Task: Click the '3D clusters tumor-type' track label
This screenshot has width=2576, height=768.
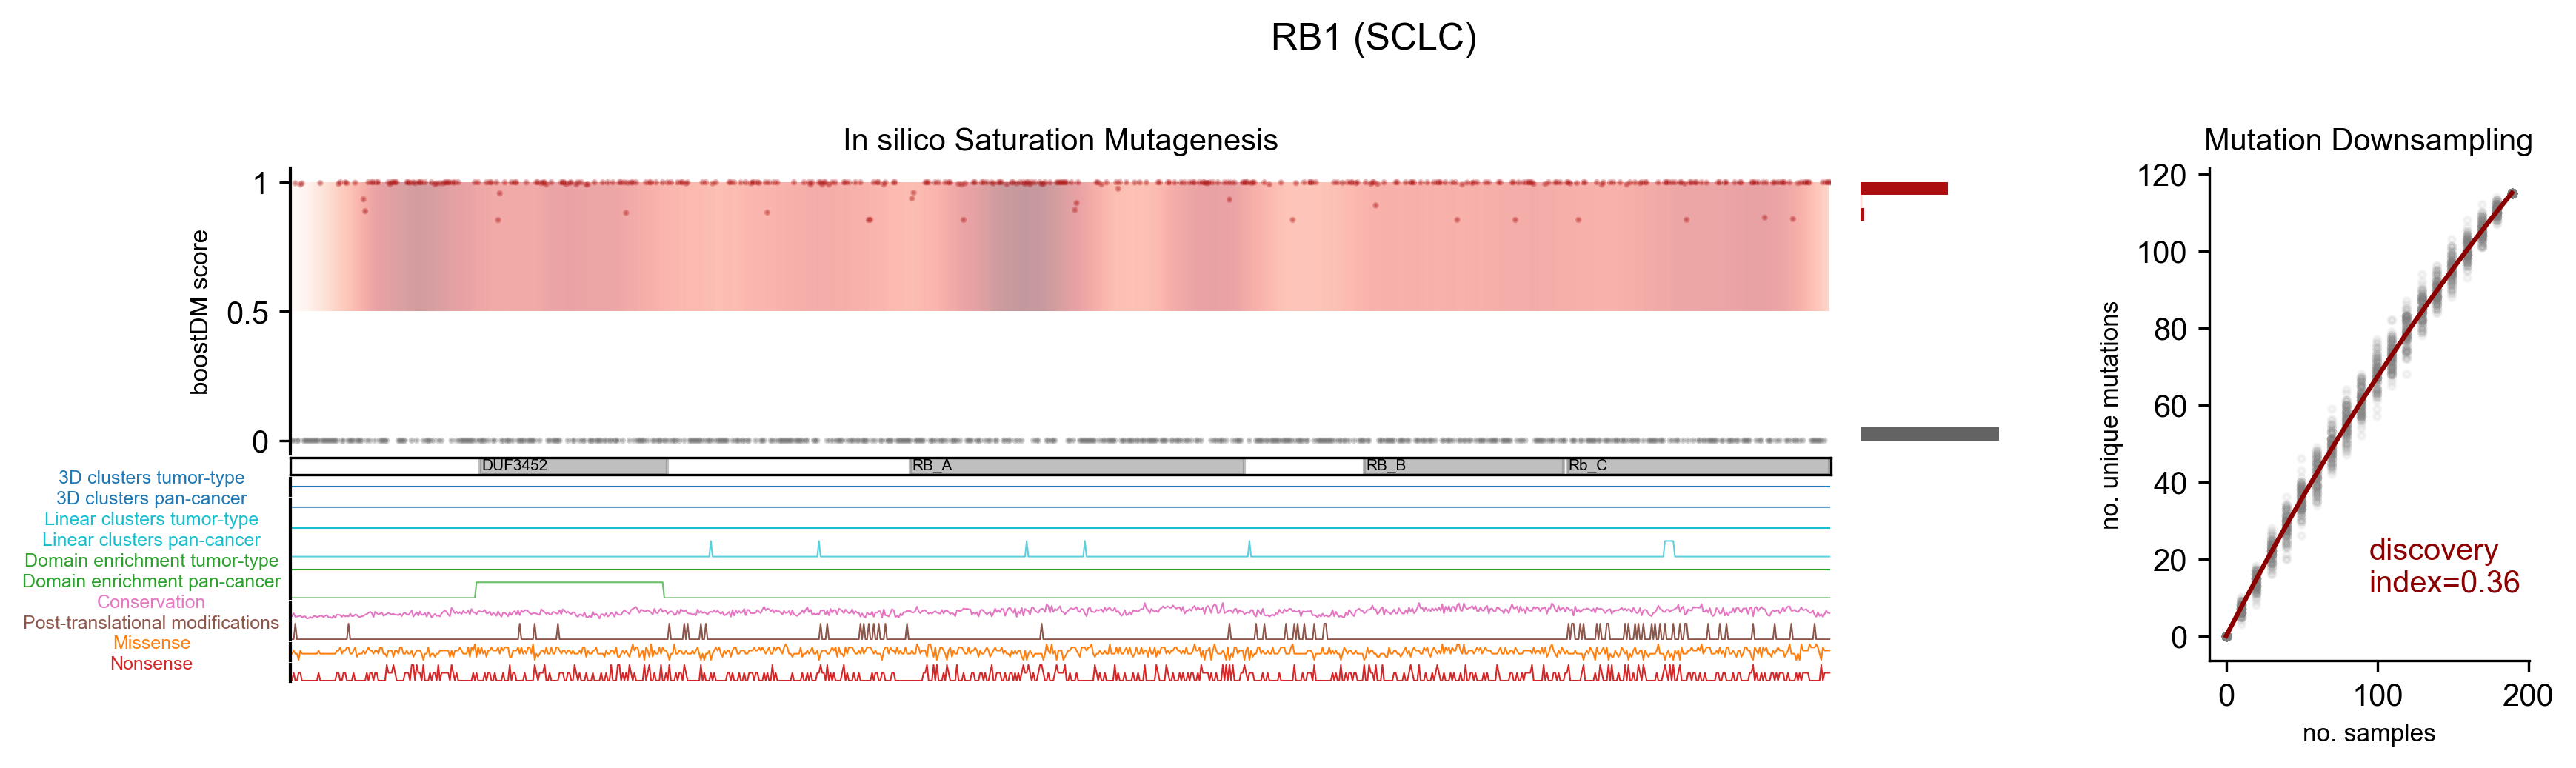Action: tap(151, 478)
